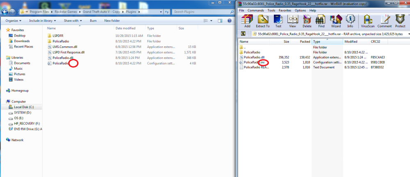Click the change view icon in Explorer
The height and width of the screenshot is (177, 410).
205,20
